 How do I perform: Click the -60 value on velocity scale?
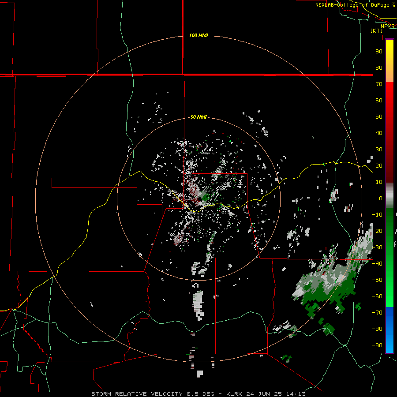(x=377, y=296)
